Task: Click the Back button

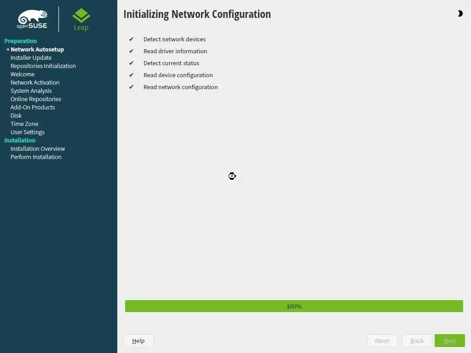Action: [x=417, y=341]
